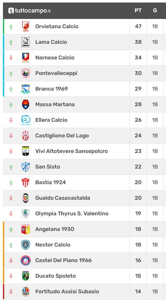Click Lama Calcio team crest
The height and width of the screenshot is (303, 166).
26,42
